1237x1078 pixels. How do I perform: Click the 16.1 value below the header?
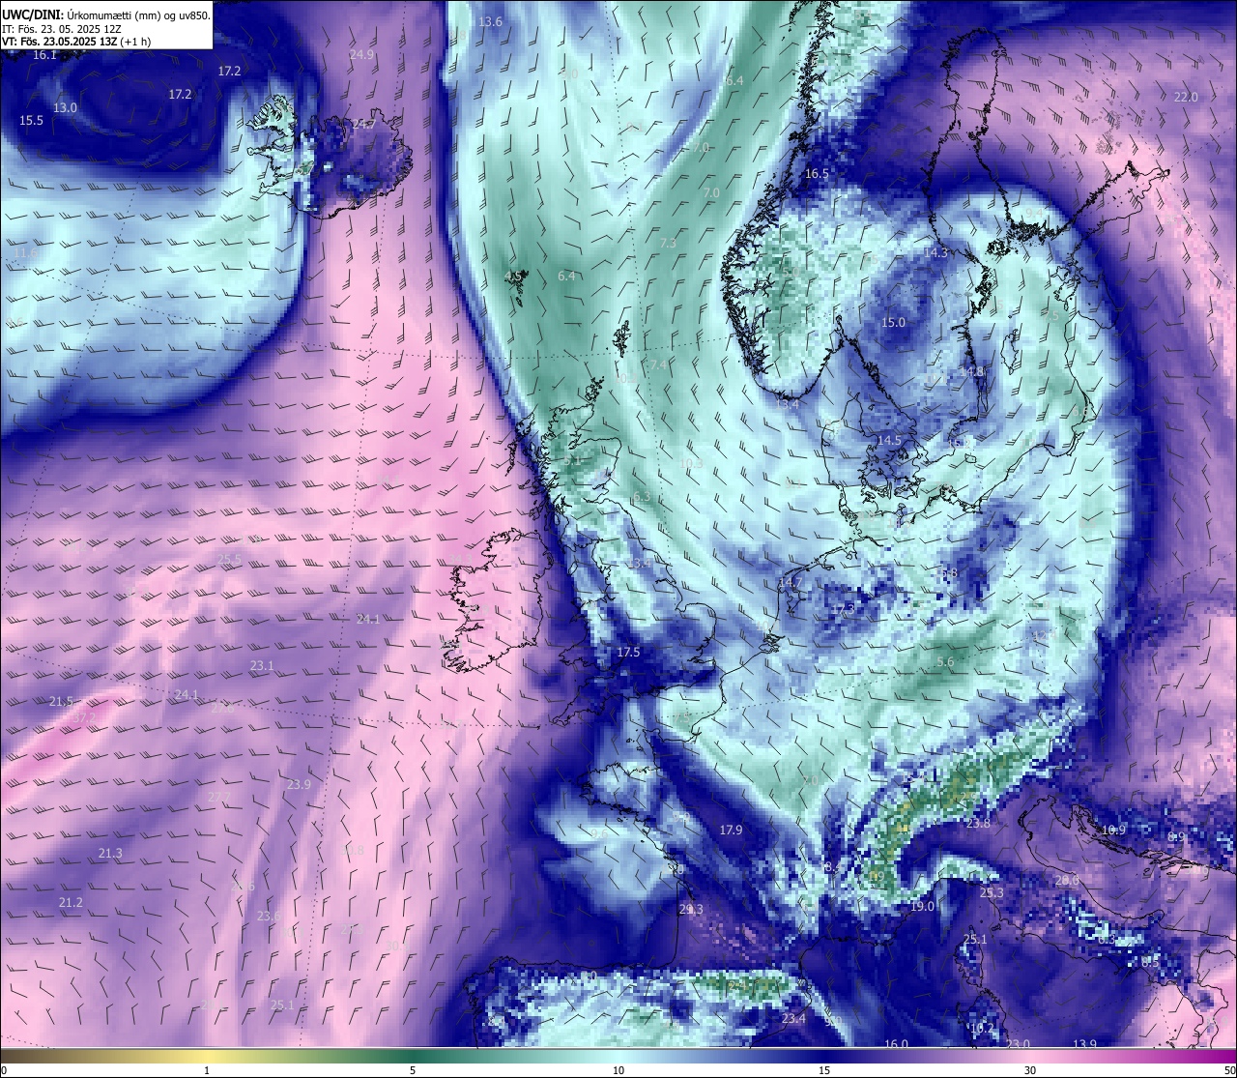pyautogui.click(x=44, y=55)
